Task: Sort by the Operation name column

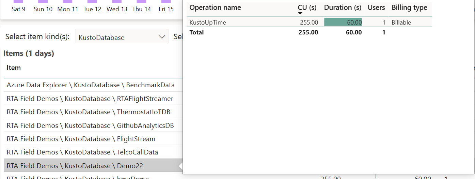Action: tap(215, 8)
